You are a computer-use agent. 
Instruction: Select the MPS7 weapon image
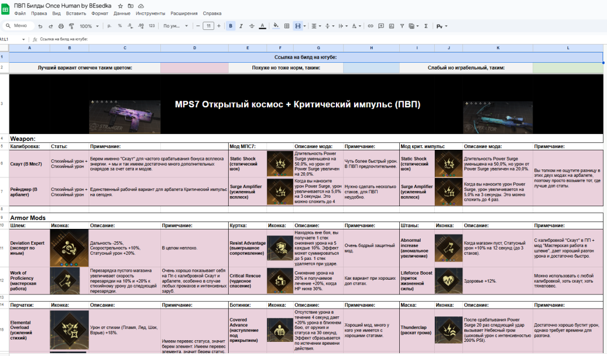click(125, 116)
